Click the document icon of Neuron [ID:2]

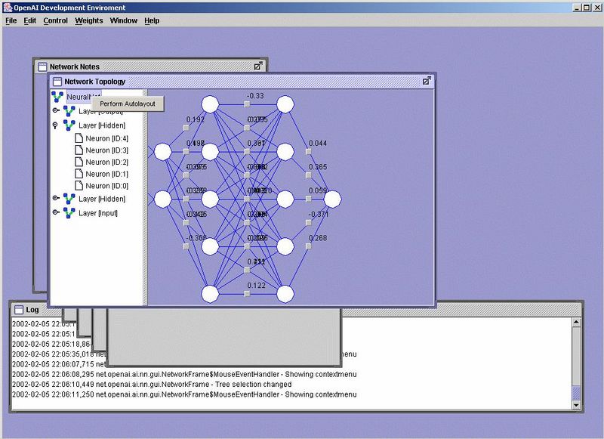[x=79, y=162]
